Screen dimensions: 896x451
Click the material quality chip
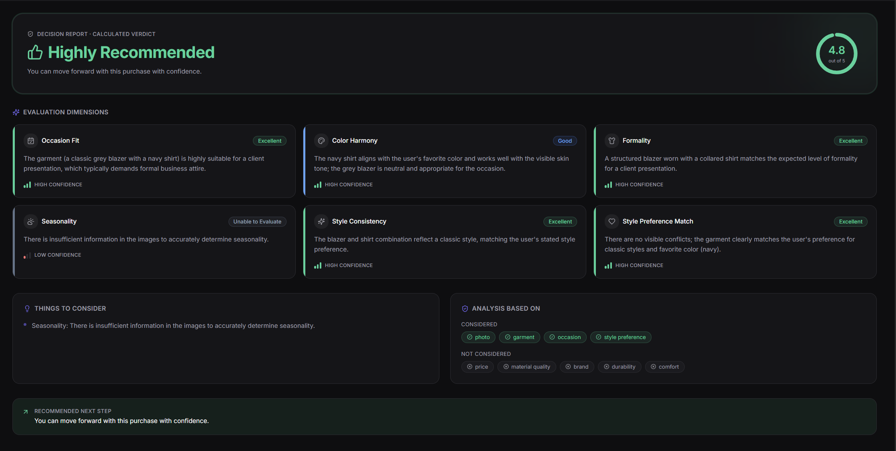(x=527, y=367)
